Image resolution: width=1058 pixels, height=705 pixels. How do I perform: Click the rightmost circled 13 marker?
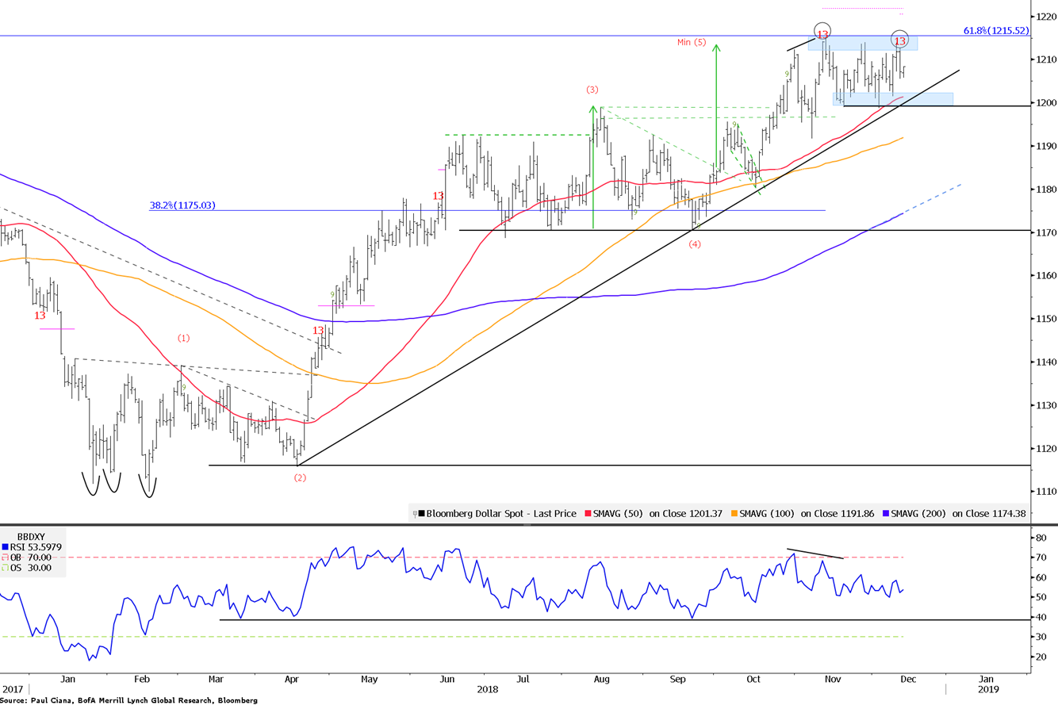[x=899, y=40]
